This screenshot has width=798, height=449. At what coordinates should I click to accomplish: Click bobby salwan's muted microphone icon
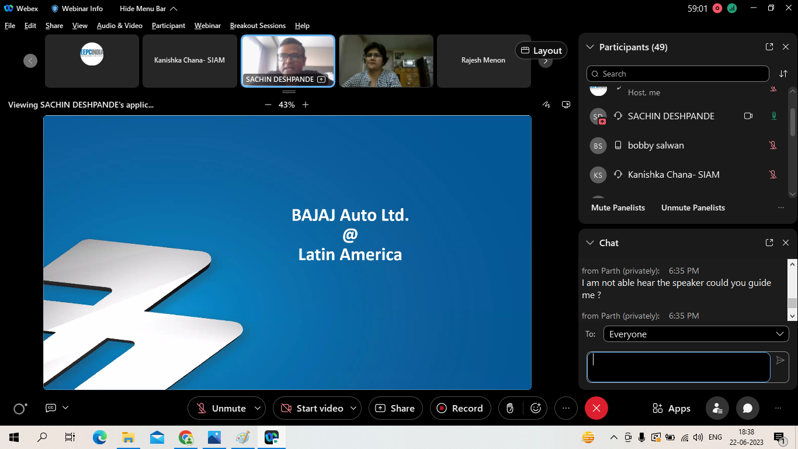pos(773,145)
